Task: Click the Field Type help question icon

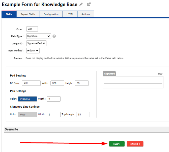Action: pos(54,36)
